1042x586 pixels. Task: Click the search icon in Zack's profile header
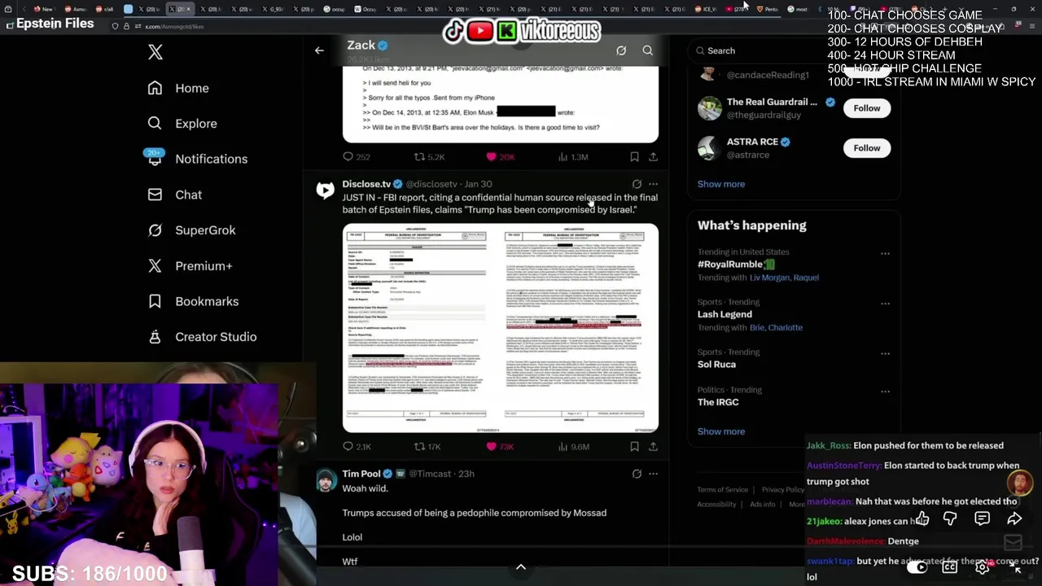click(648, 50)
